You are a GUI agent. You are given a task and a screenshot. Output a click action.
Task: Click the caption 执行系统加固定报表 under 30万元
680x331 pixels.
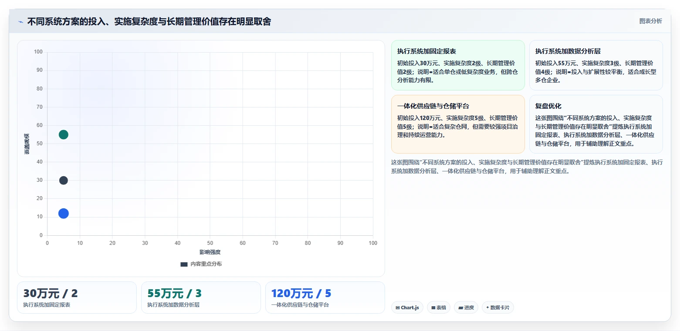pos(47,305)
